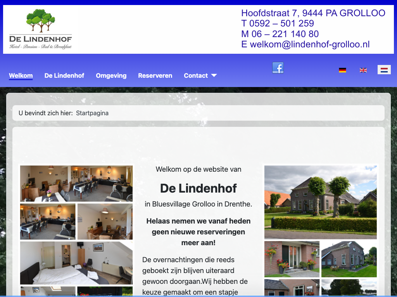Click the welkom@lindenhof-grolloo.nl email address
The height and width of the screenshot is (297, 397).
(310, 44)
